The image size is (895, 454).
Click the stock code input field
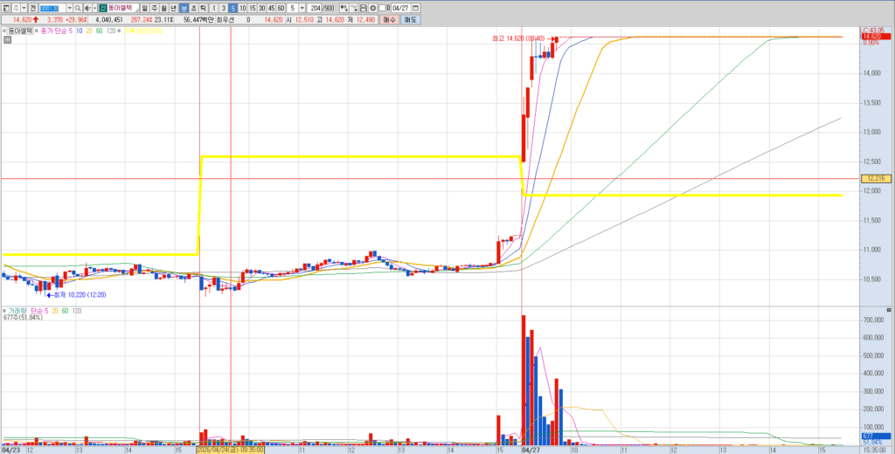pos(52,8)
